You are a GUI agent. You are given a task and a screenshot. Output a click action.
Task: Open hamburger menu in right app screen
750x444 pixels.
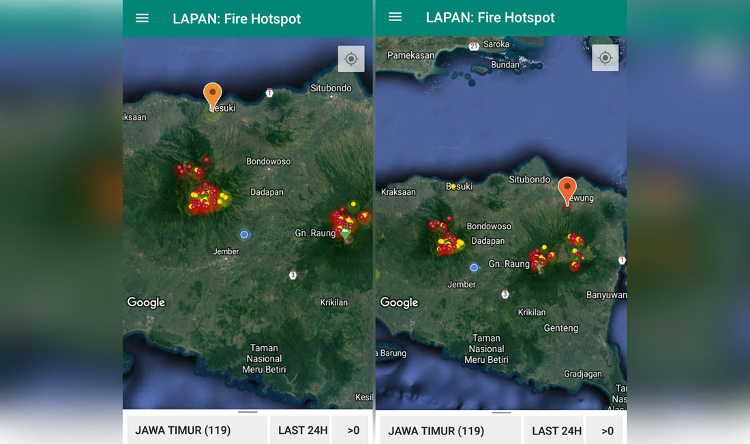(x=395, y=17)
